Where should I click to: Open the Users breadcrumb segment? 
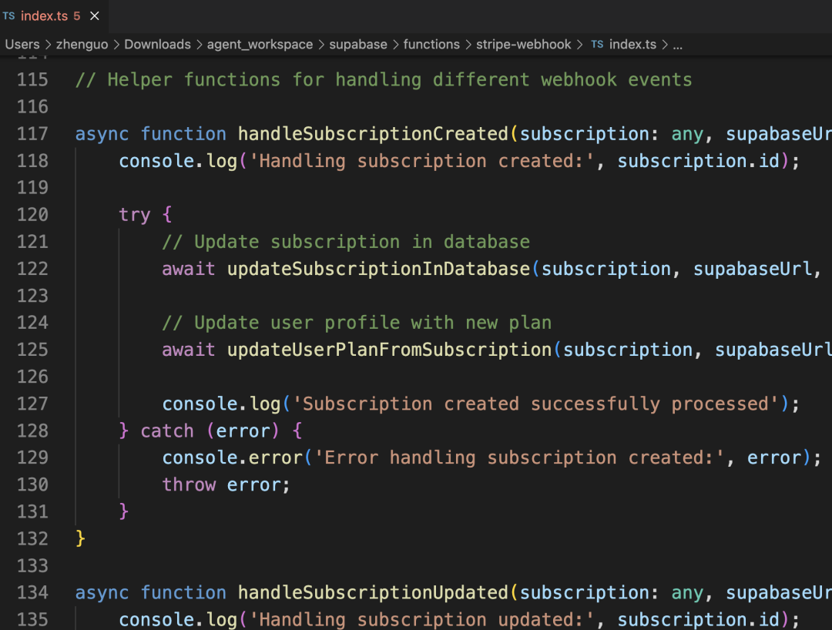22,45
